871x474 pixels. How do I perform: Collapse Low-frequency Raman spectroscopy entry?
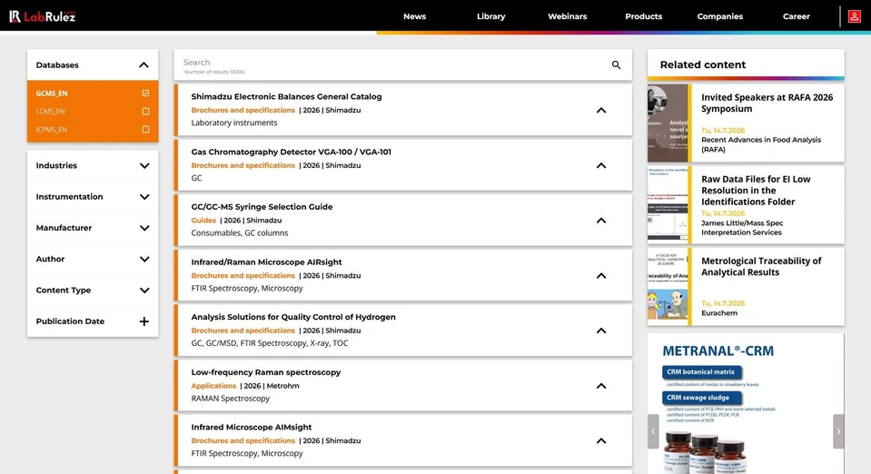click(x=601, y=386)
